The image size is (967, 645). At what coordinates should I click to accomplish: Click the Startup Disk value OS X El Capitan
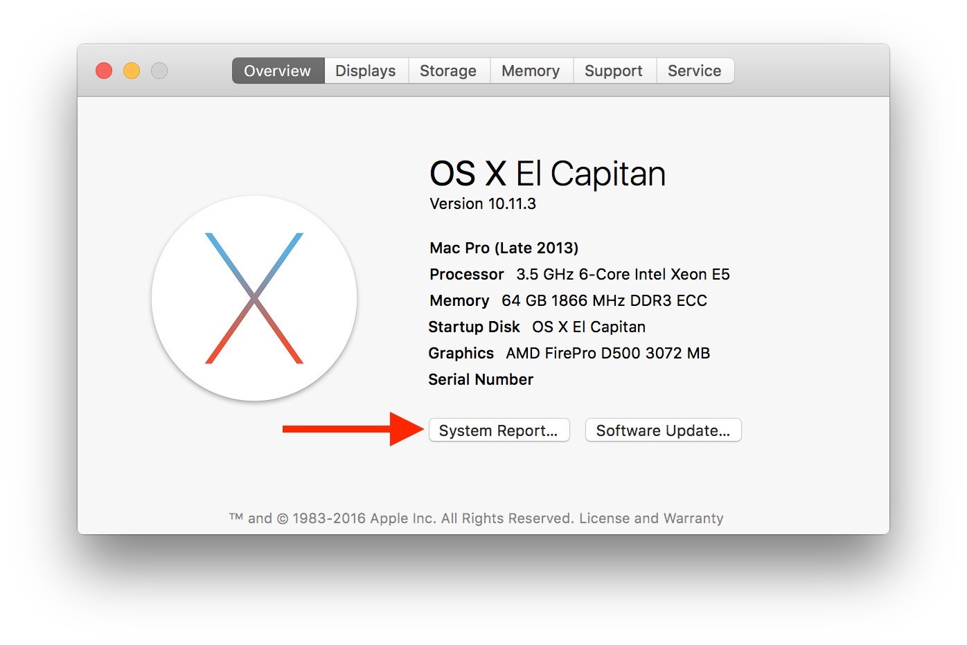tap(589, 327)
